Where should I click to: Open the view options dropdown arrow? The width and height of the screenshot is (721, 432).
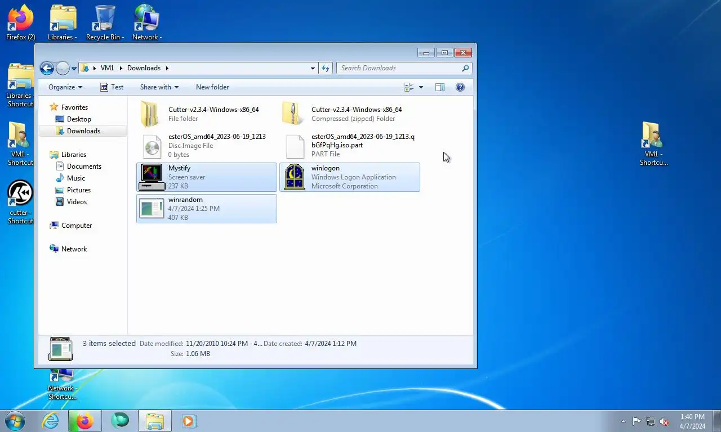[421, 87]
